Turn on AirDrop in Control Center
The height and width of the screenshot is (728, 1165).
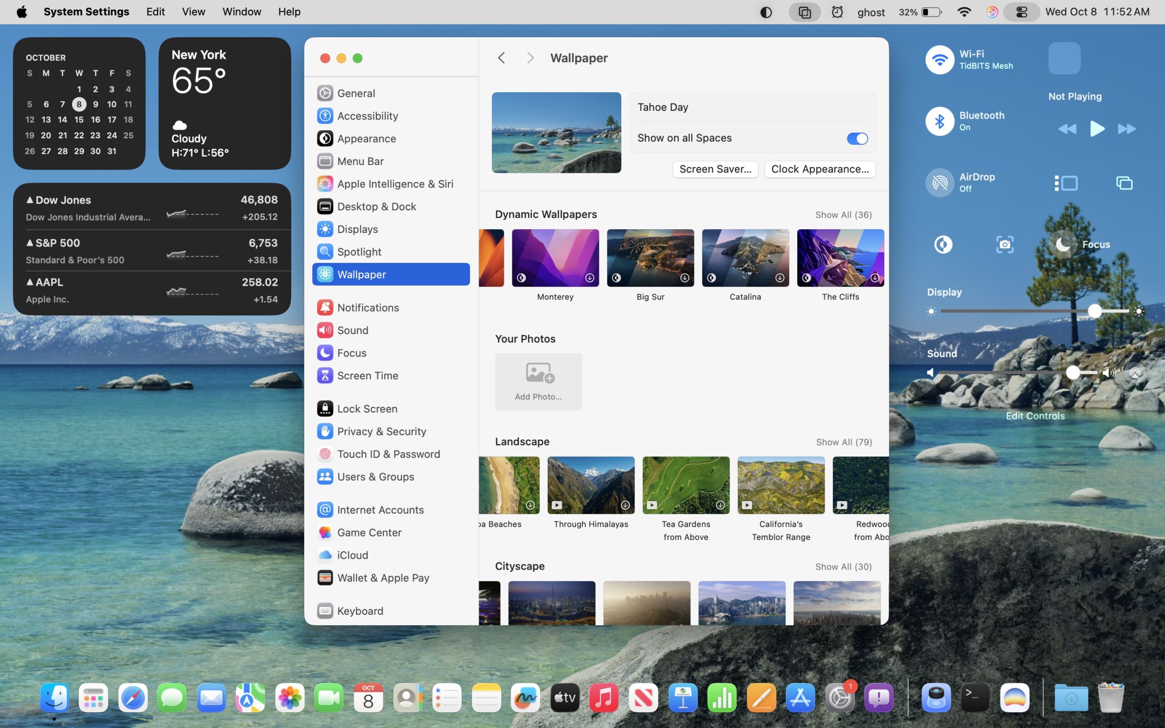tap(939, 183)
